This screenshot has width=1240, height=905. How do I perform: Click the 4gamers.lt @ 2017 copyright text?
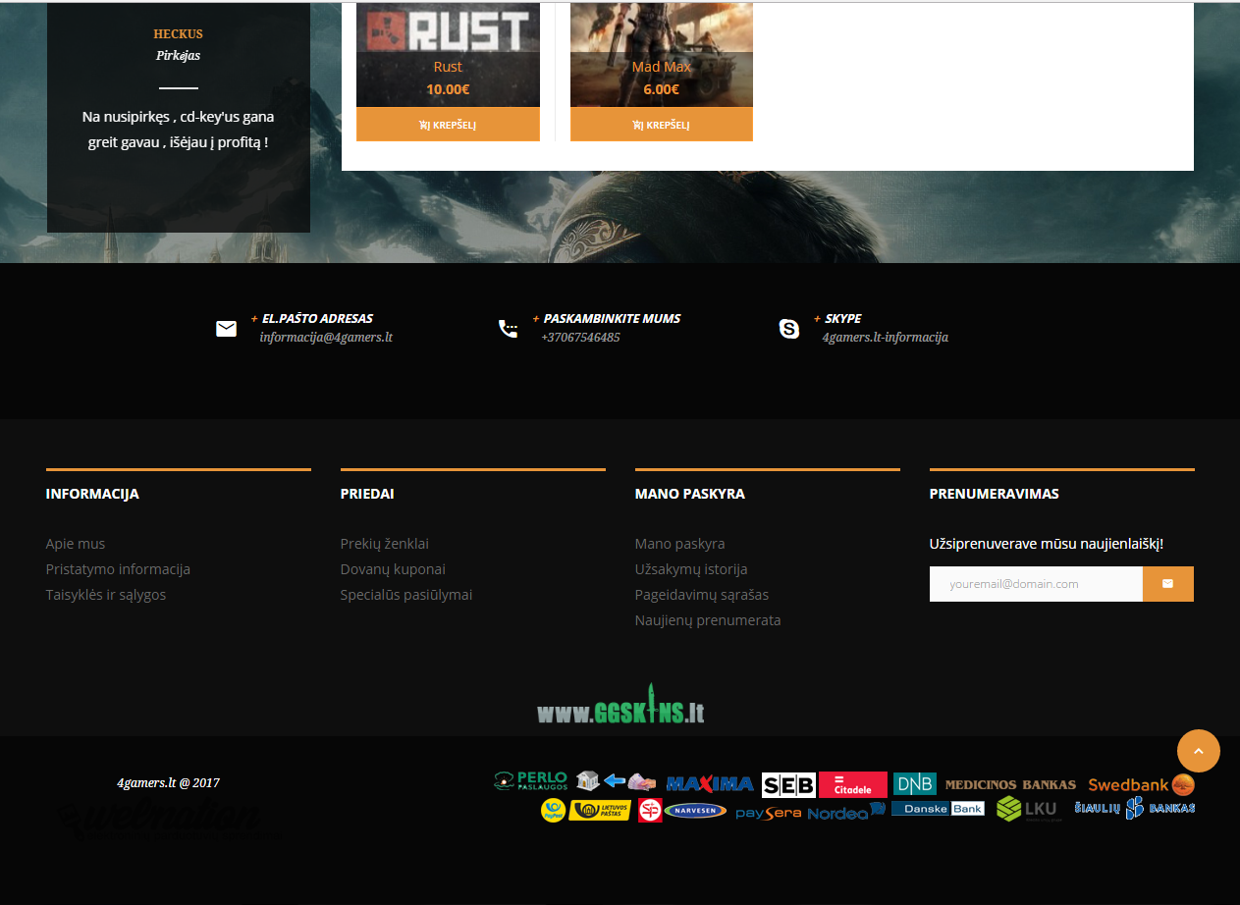tap(168, 783)
